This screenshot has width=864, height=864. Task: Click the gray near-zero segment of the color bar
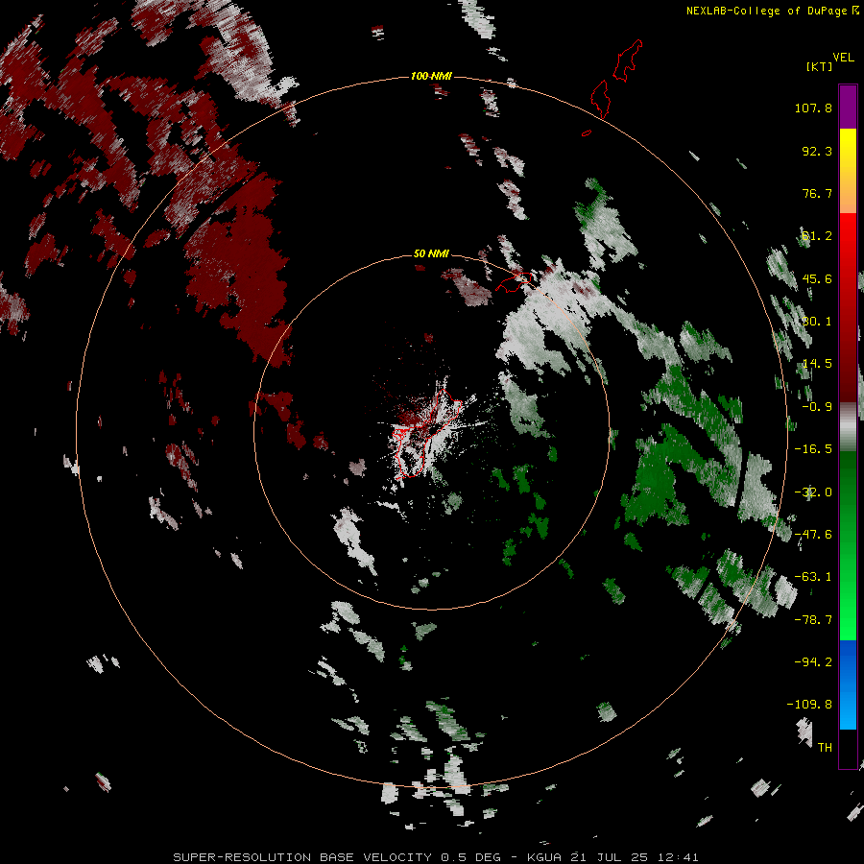click(x=848, y=427)
